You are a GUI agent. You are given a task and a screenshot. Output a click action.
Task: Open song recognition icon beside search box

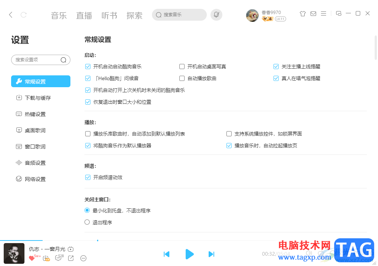[216, 15]
